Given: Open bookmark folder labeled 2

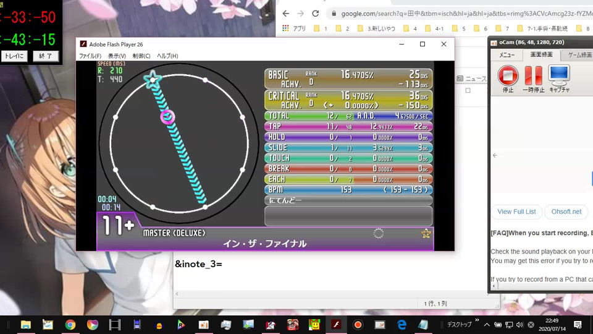Looking at the screenshot, I should [342, 28].
